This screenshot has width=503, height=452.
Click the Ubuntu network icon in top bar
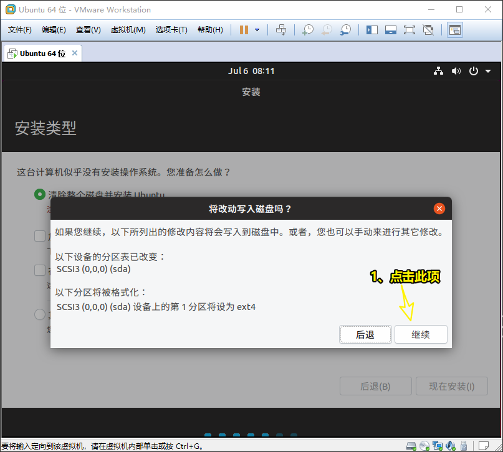pos(439,71)
